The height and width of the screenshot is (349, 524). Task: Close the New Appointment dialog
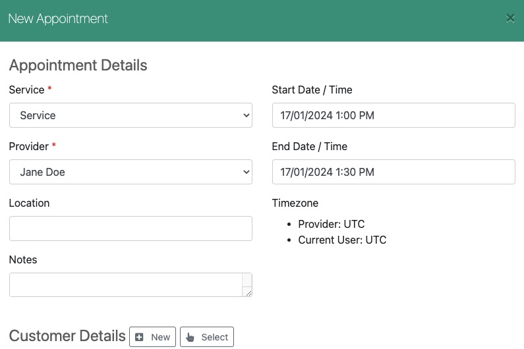pos(510,18)
